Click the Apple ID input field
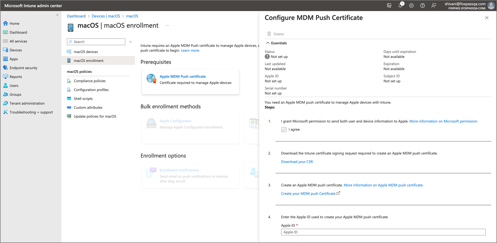Viewport: 497px width, 243px height. [383, 232]
